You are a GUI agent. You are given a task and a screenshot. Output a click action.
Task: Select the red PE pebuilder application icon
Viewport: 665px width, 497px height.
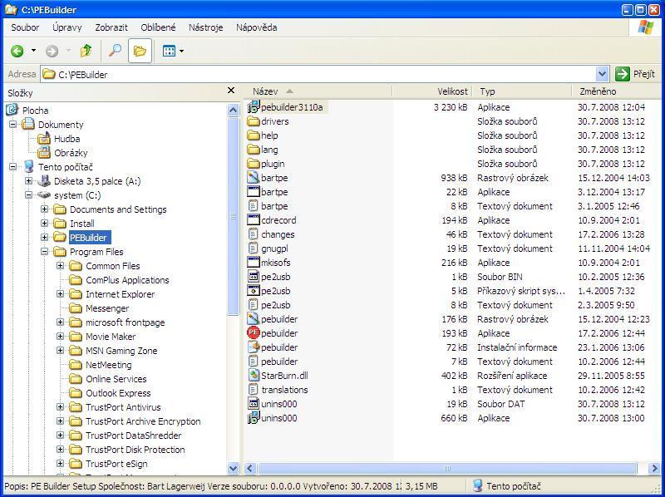point(254,333)
